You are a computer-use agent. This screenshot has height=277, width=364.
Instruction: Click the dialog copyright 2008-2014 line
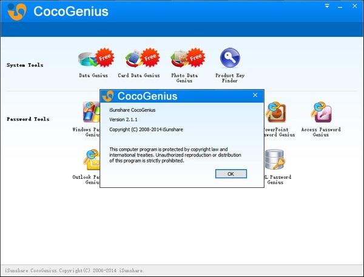146,130
